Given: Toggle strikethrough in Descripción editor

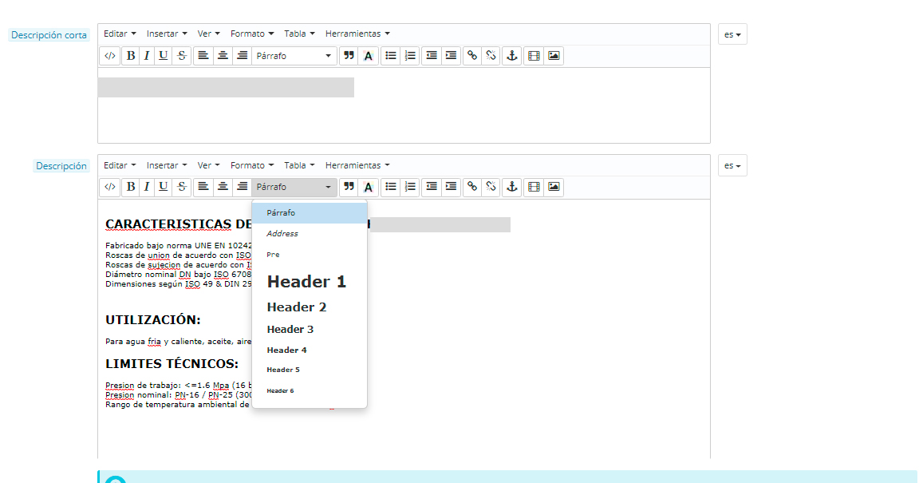Looking at the screenshot, I should [182, 187].
